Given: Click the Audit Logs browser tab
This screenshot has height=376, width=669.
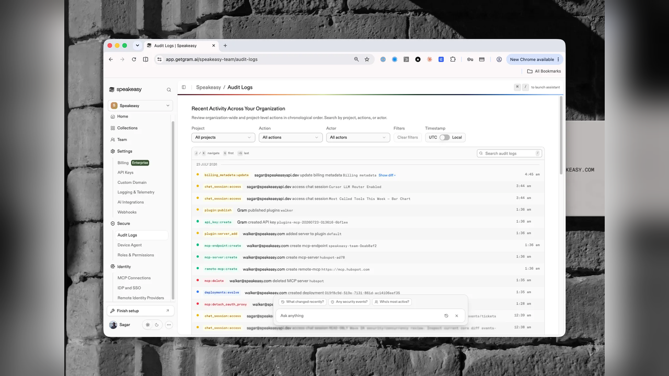Looking at the screenshot, I should tap(181, 45).
